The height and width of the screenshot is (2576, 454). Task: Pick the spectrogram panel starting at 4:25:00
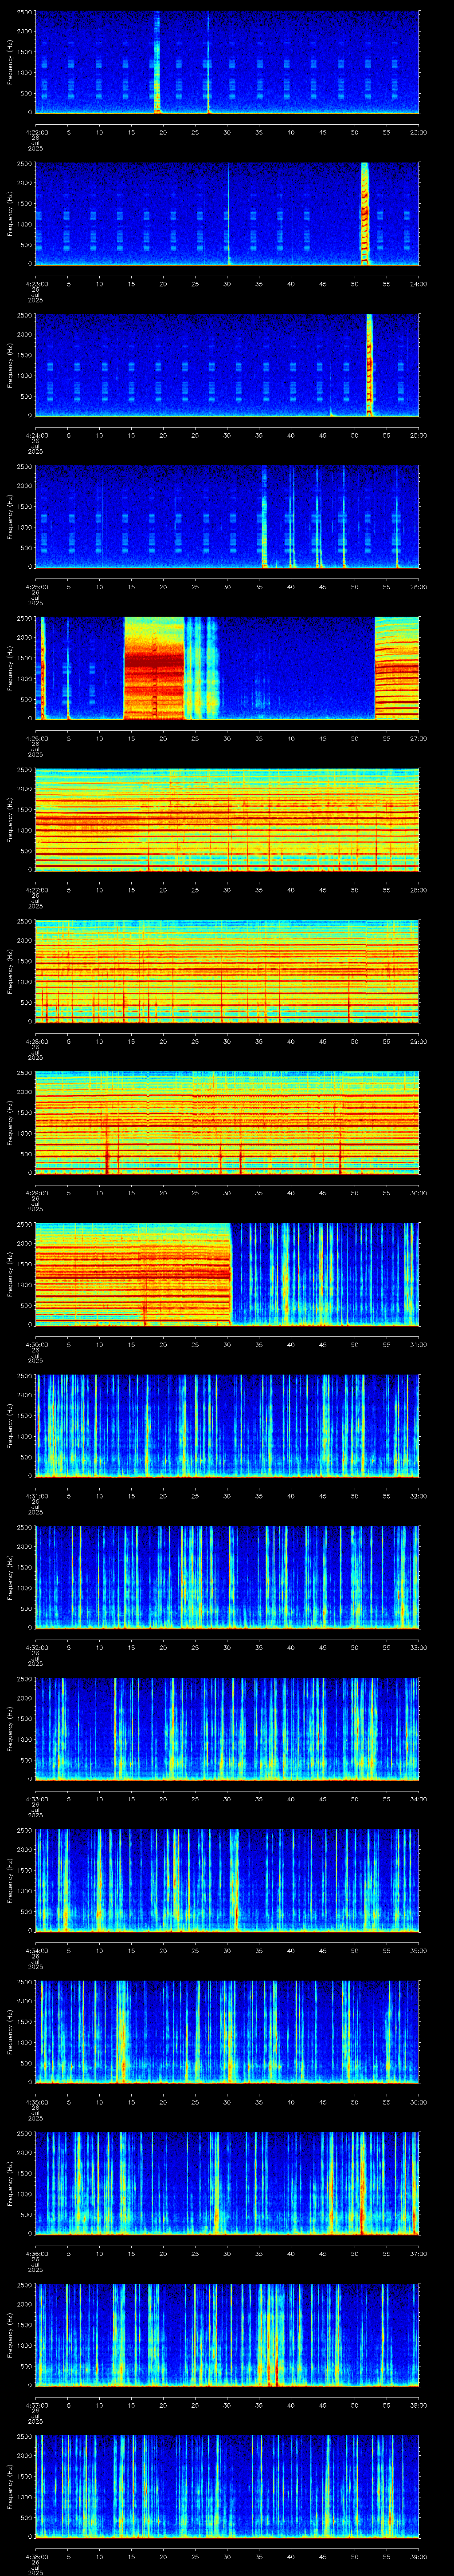click(227, 517)
